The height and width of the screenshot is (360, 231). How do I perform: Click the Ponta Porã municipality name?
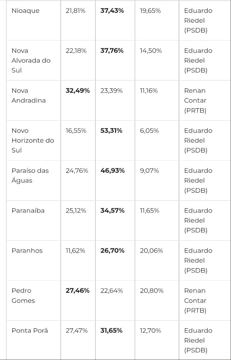coord(30,330)
